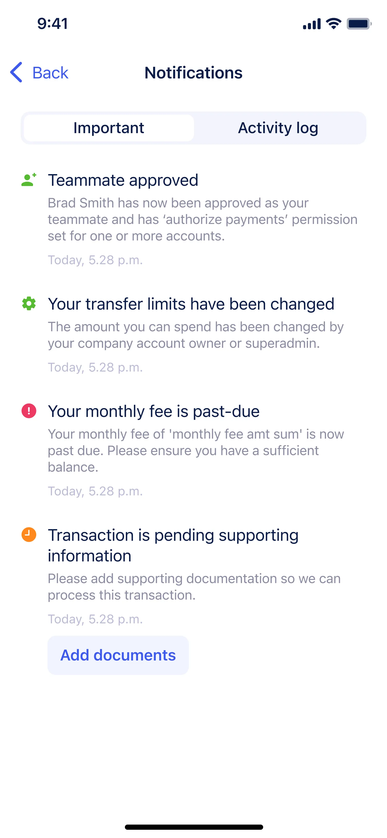This screenshot has height=838, width=387.
Task: Click the green gear transfer limits icon
Action: [x=29, y=303]
